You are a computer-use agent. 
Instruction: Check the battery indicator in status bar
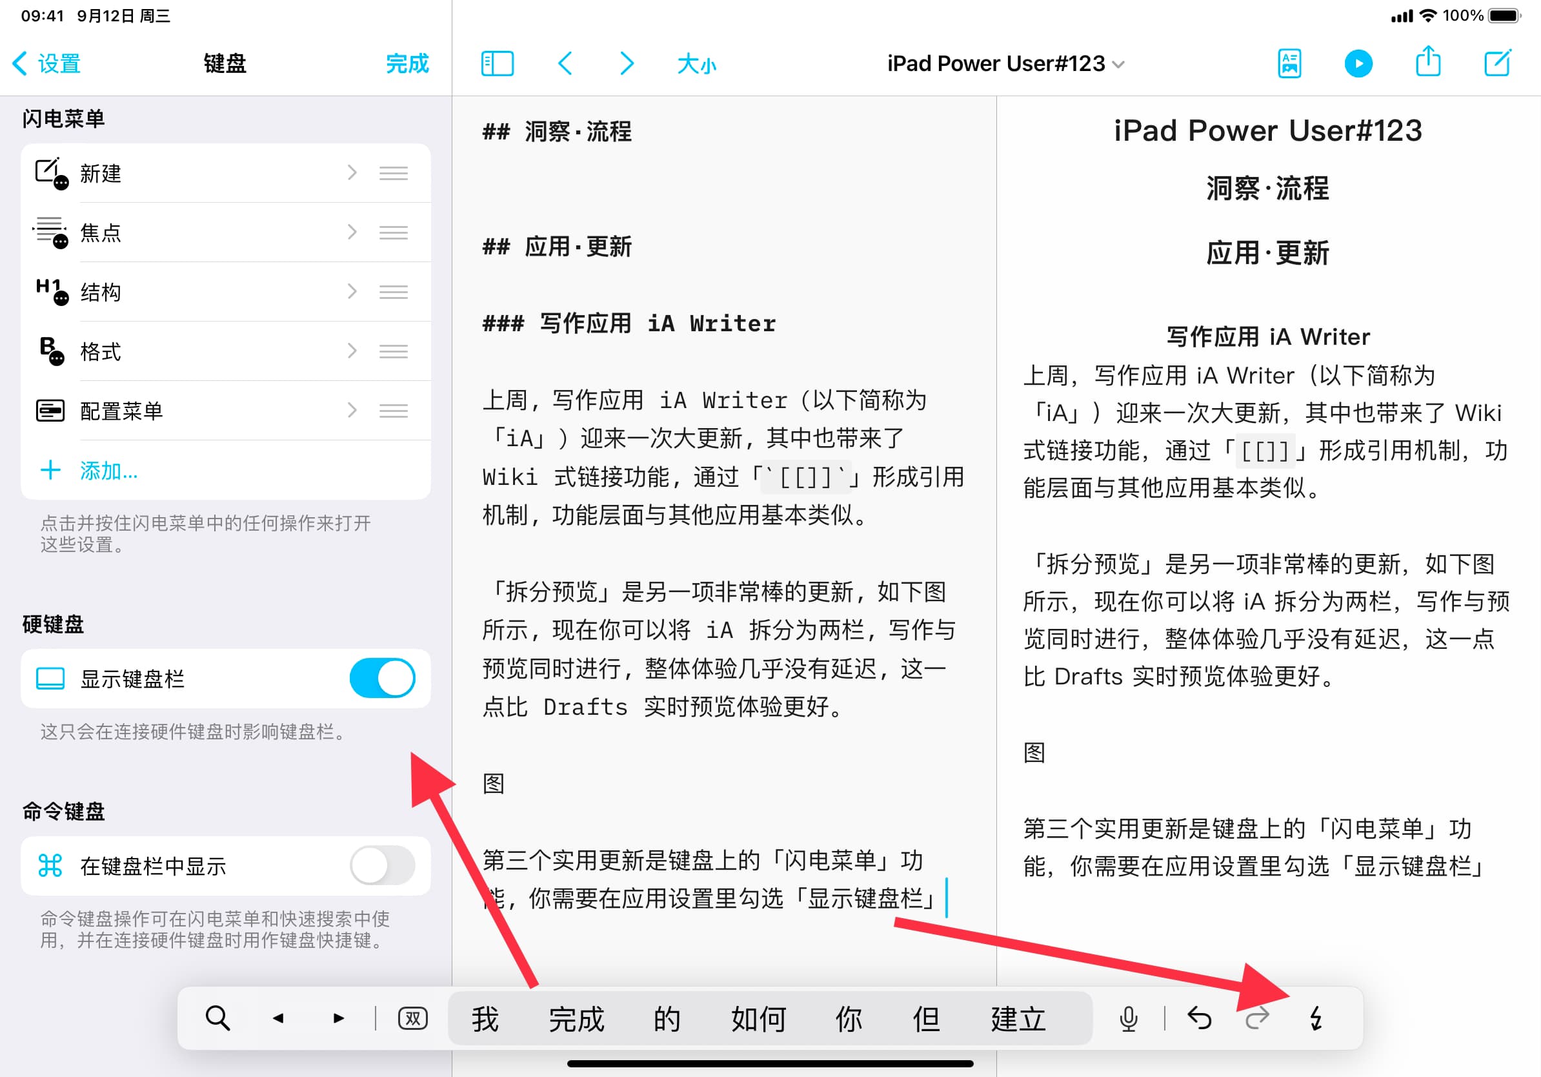[x=1506, y=15]
